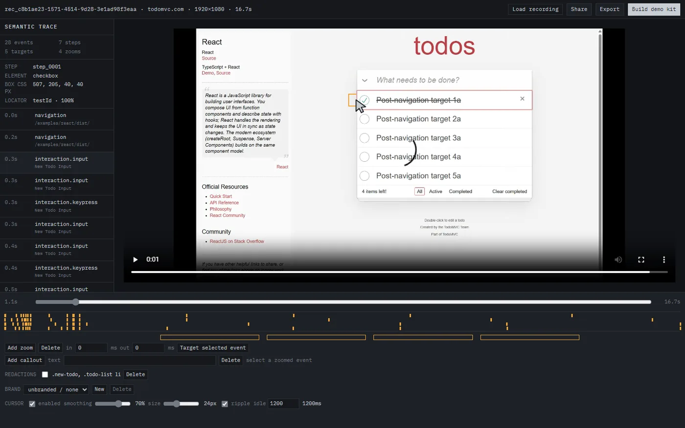Select the Active filter in todo preview

(x=435, y=192)
